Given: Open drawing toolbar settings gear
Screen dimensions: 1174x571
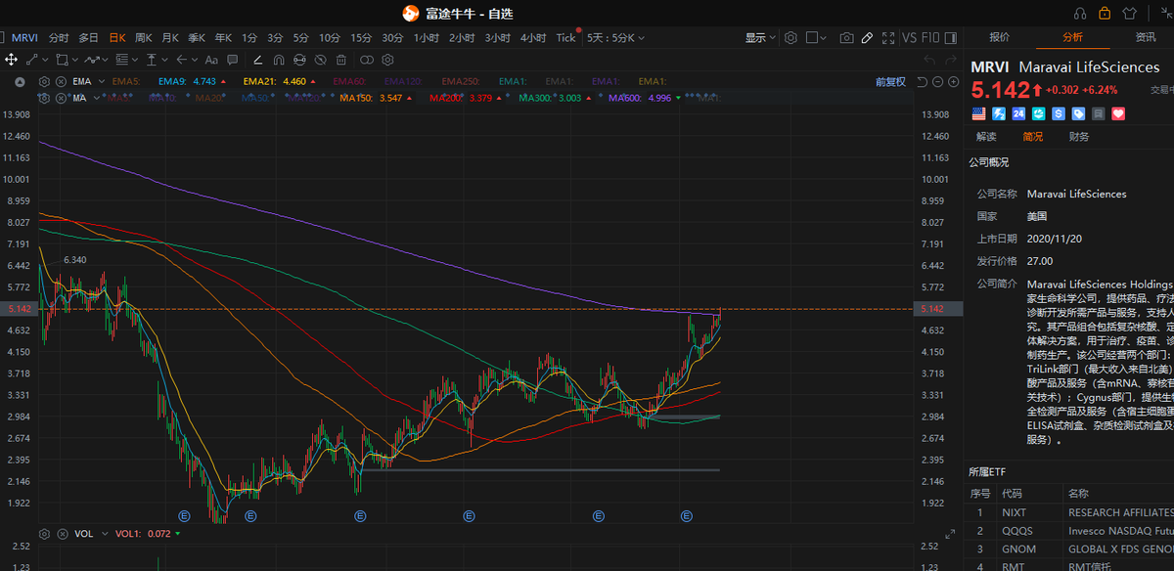Looking at the screenshot, I should coord(385,60).
